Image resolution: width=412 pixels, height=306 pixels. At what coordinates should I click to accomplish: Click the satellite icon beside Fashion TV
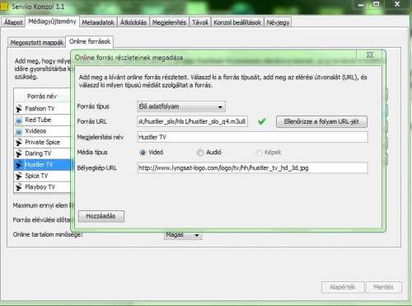coord(18,109)
